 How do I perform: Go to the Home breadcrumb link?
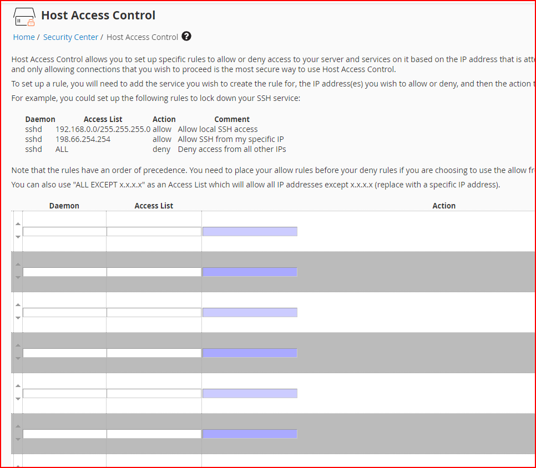click(x=24, y=37)
